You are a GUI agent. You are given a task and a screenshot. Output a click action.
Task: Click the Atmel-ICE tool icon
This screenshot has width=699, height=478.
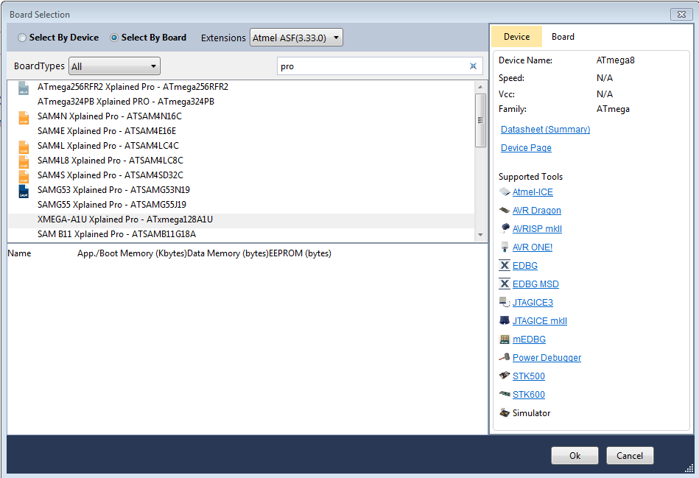(505, 192)
